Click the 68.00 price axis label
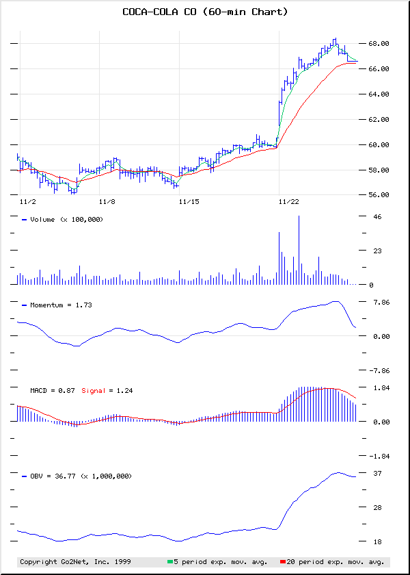Screen dimensions: 410x575 pos(379,44)
